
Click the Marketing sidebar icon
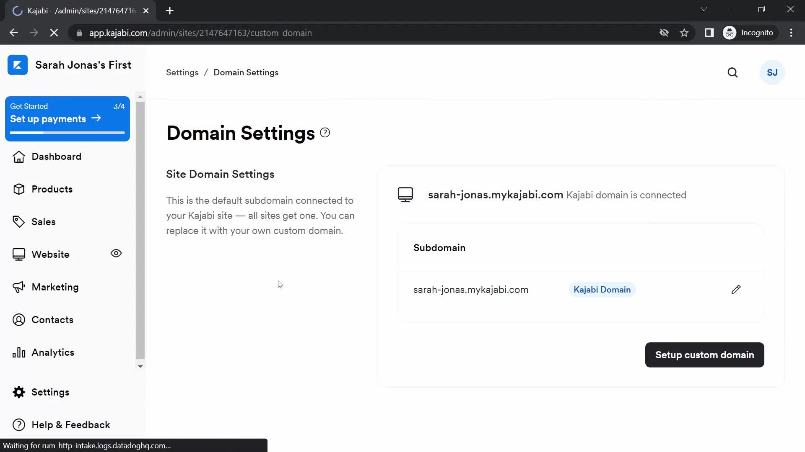click(x=19, y=286)
